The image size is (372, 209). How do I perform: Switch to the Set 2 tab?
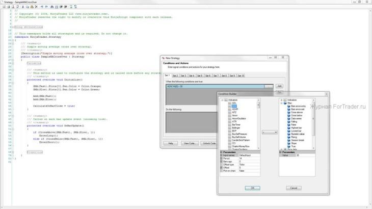(x=175, y=75)
